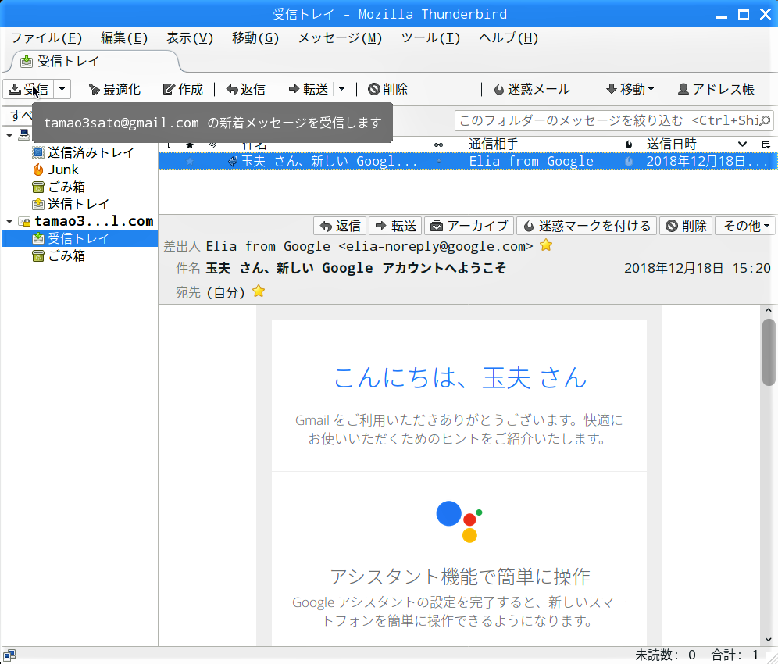Image resolution: width=778 pixels, height=664 pixels.
Task: Sort by the junk flame column header
Action: 629,145
